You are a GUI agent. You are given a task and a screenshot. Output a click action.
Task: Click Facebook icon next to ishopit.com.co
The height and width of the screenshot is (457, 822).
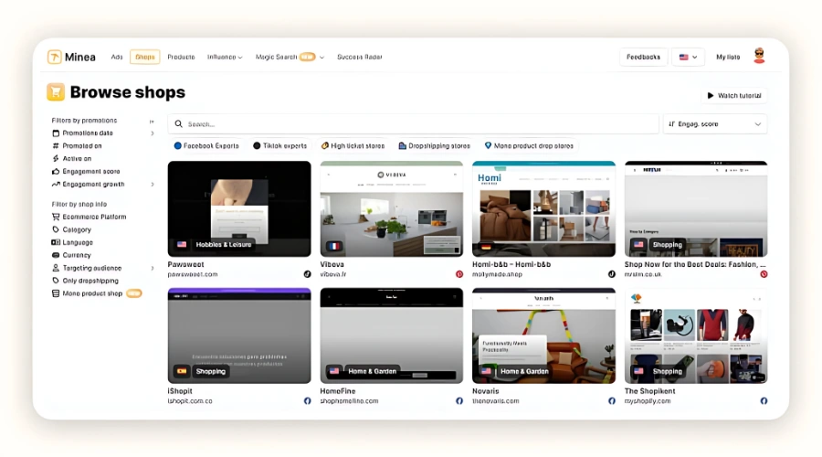[307, 401]
